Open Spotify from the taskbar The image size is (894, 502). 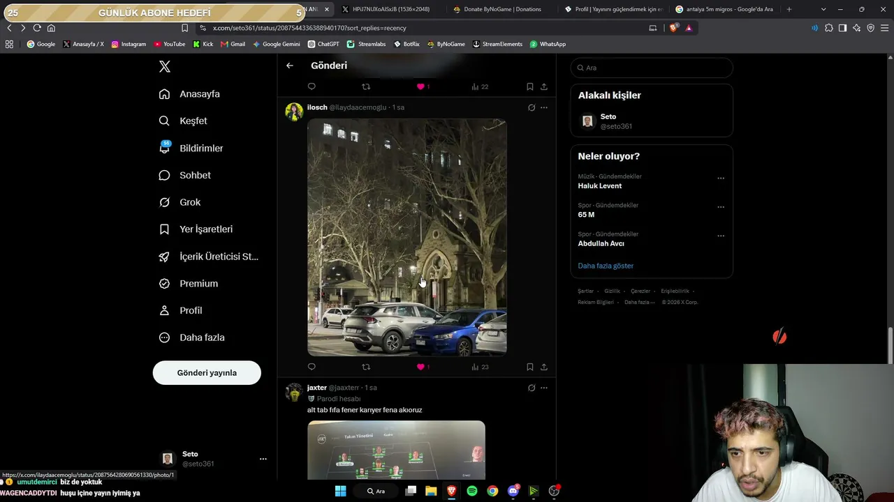(x=472, y=491)
